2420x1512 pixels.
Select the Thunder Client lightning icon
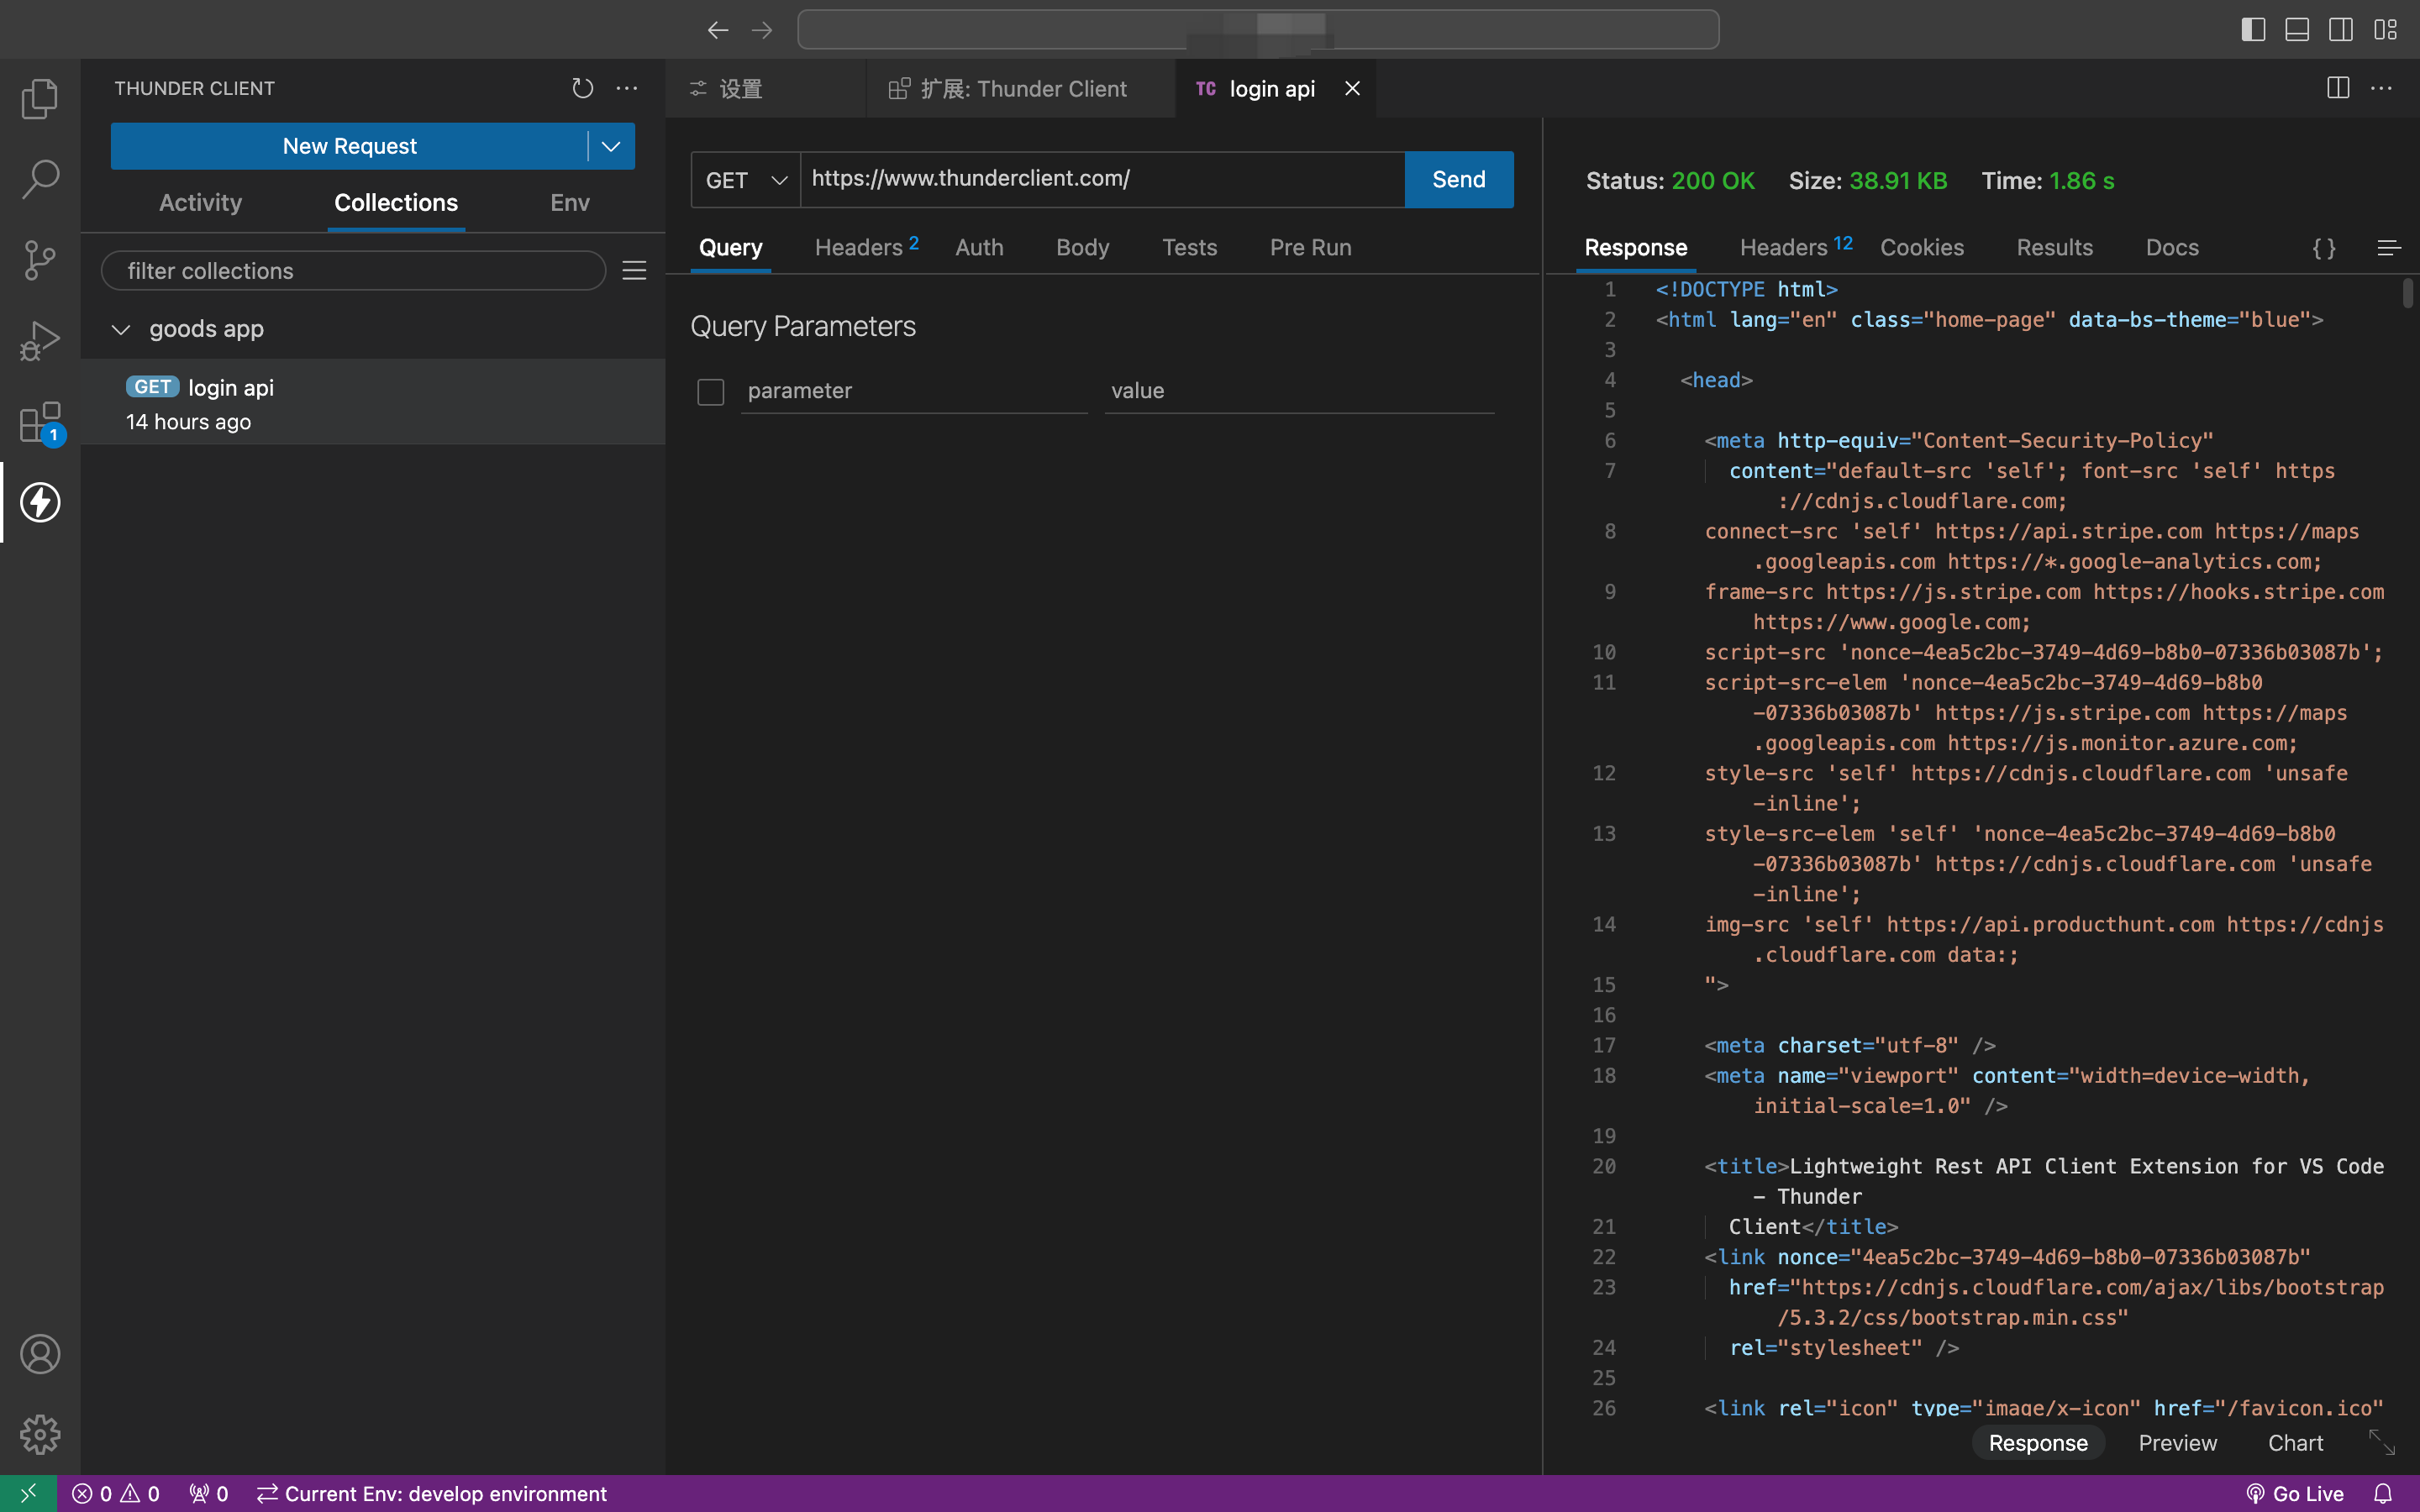tap(40, 502)
